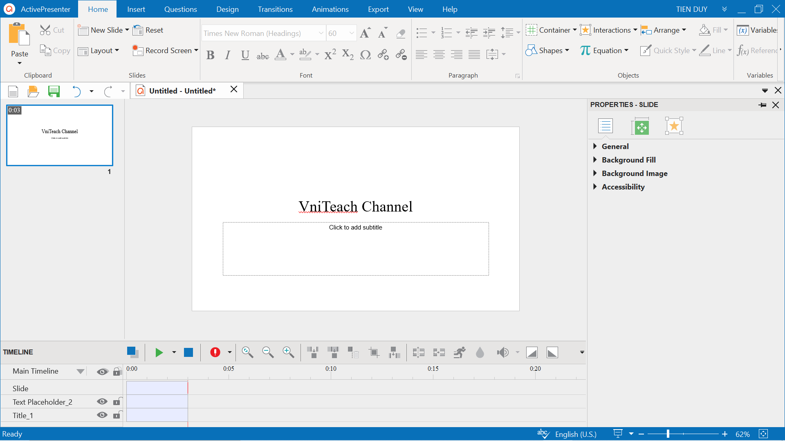The width and height of the screenshot is (785, 441).
Task: Zoom out the timeline
Action: click(x=268, y=352)
